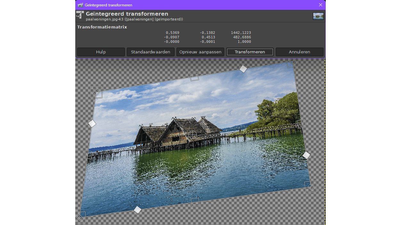The width and height of the screenshot is (401, 225).
Task: Grab the bottom-right corner transform handle
Action: (x=311, y=187)
